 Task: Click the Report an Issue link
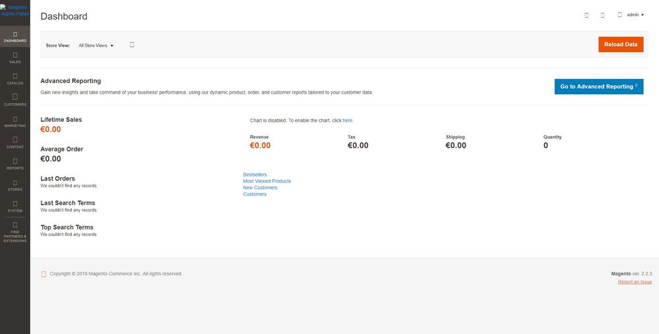[635, 282]
